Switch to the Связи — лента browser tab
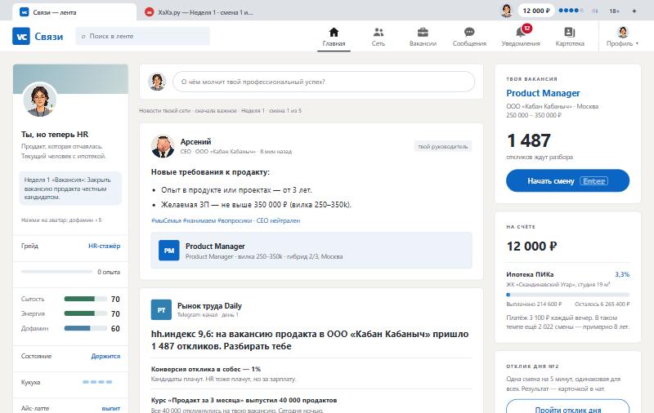654x413 pixels. [74, 12]
